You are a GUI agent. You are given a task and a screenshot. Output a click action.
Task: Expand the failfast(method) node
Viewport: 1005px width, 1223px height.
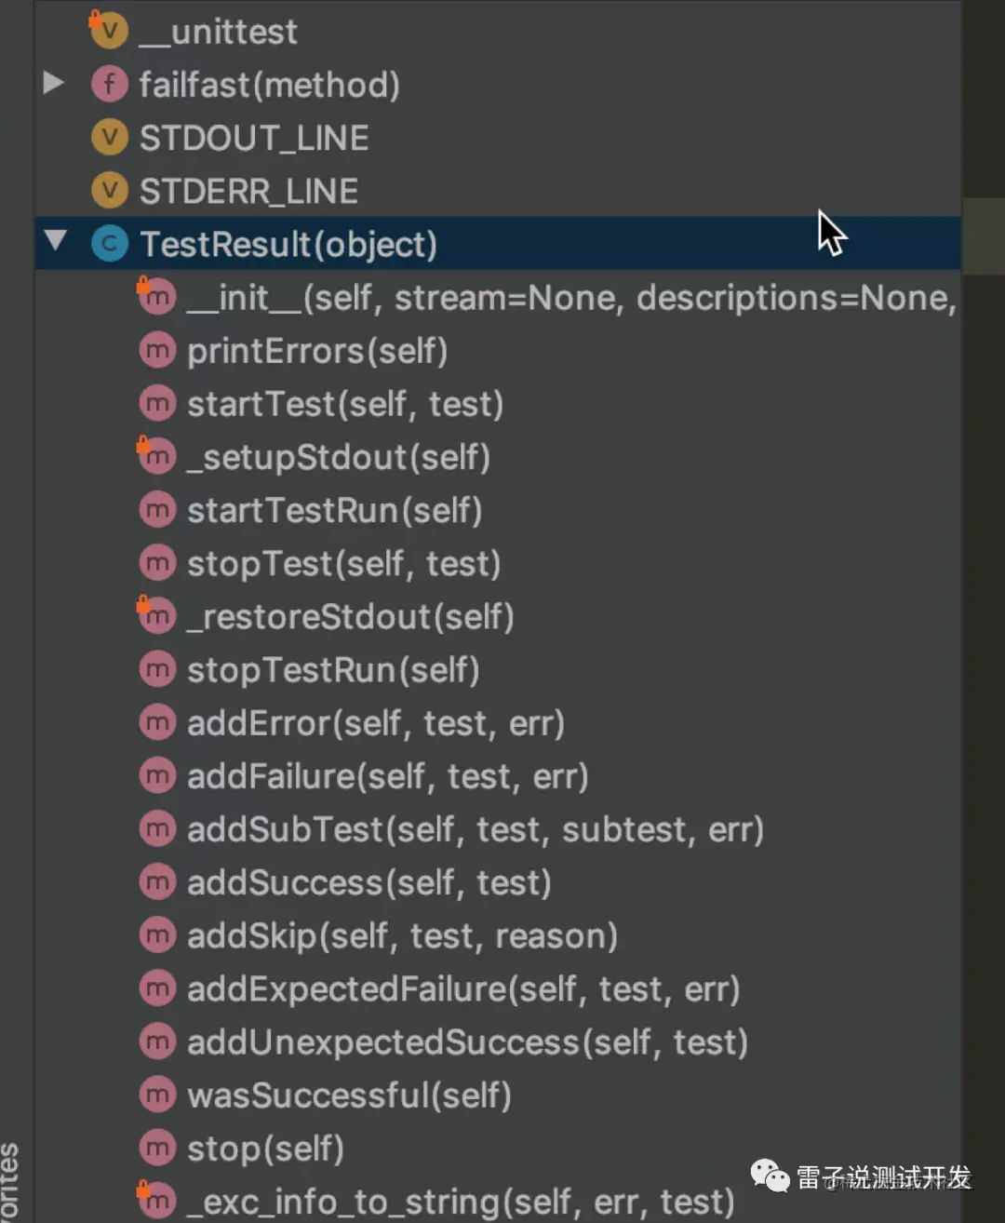pos(54,84)
